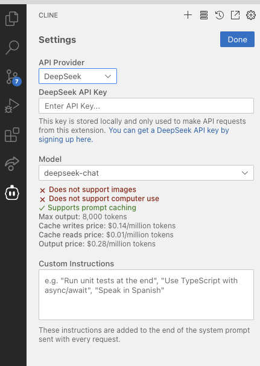Click the CLINE panel title
This screenshot has width=260, height=366.
[48, 15]
